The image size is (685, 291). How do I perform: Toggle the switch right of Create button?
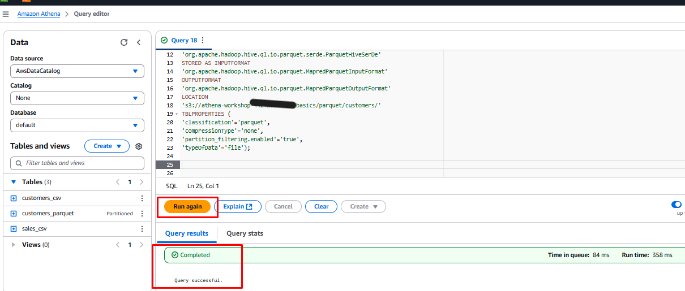[x=676, y=205]
